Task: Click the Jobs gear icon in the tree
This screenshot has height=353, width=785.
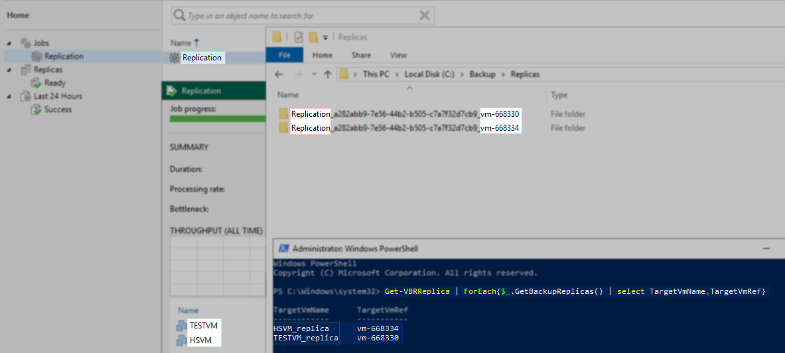Action: click(x=25, y=43)
